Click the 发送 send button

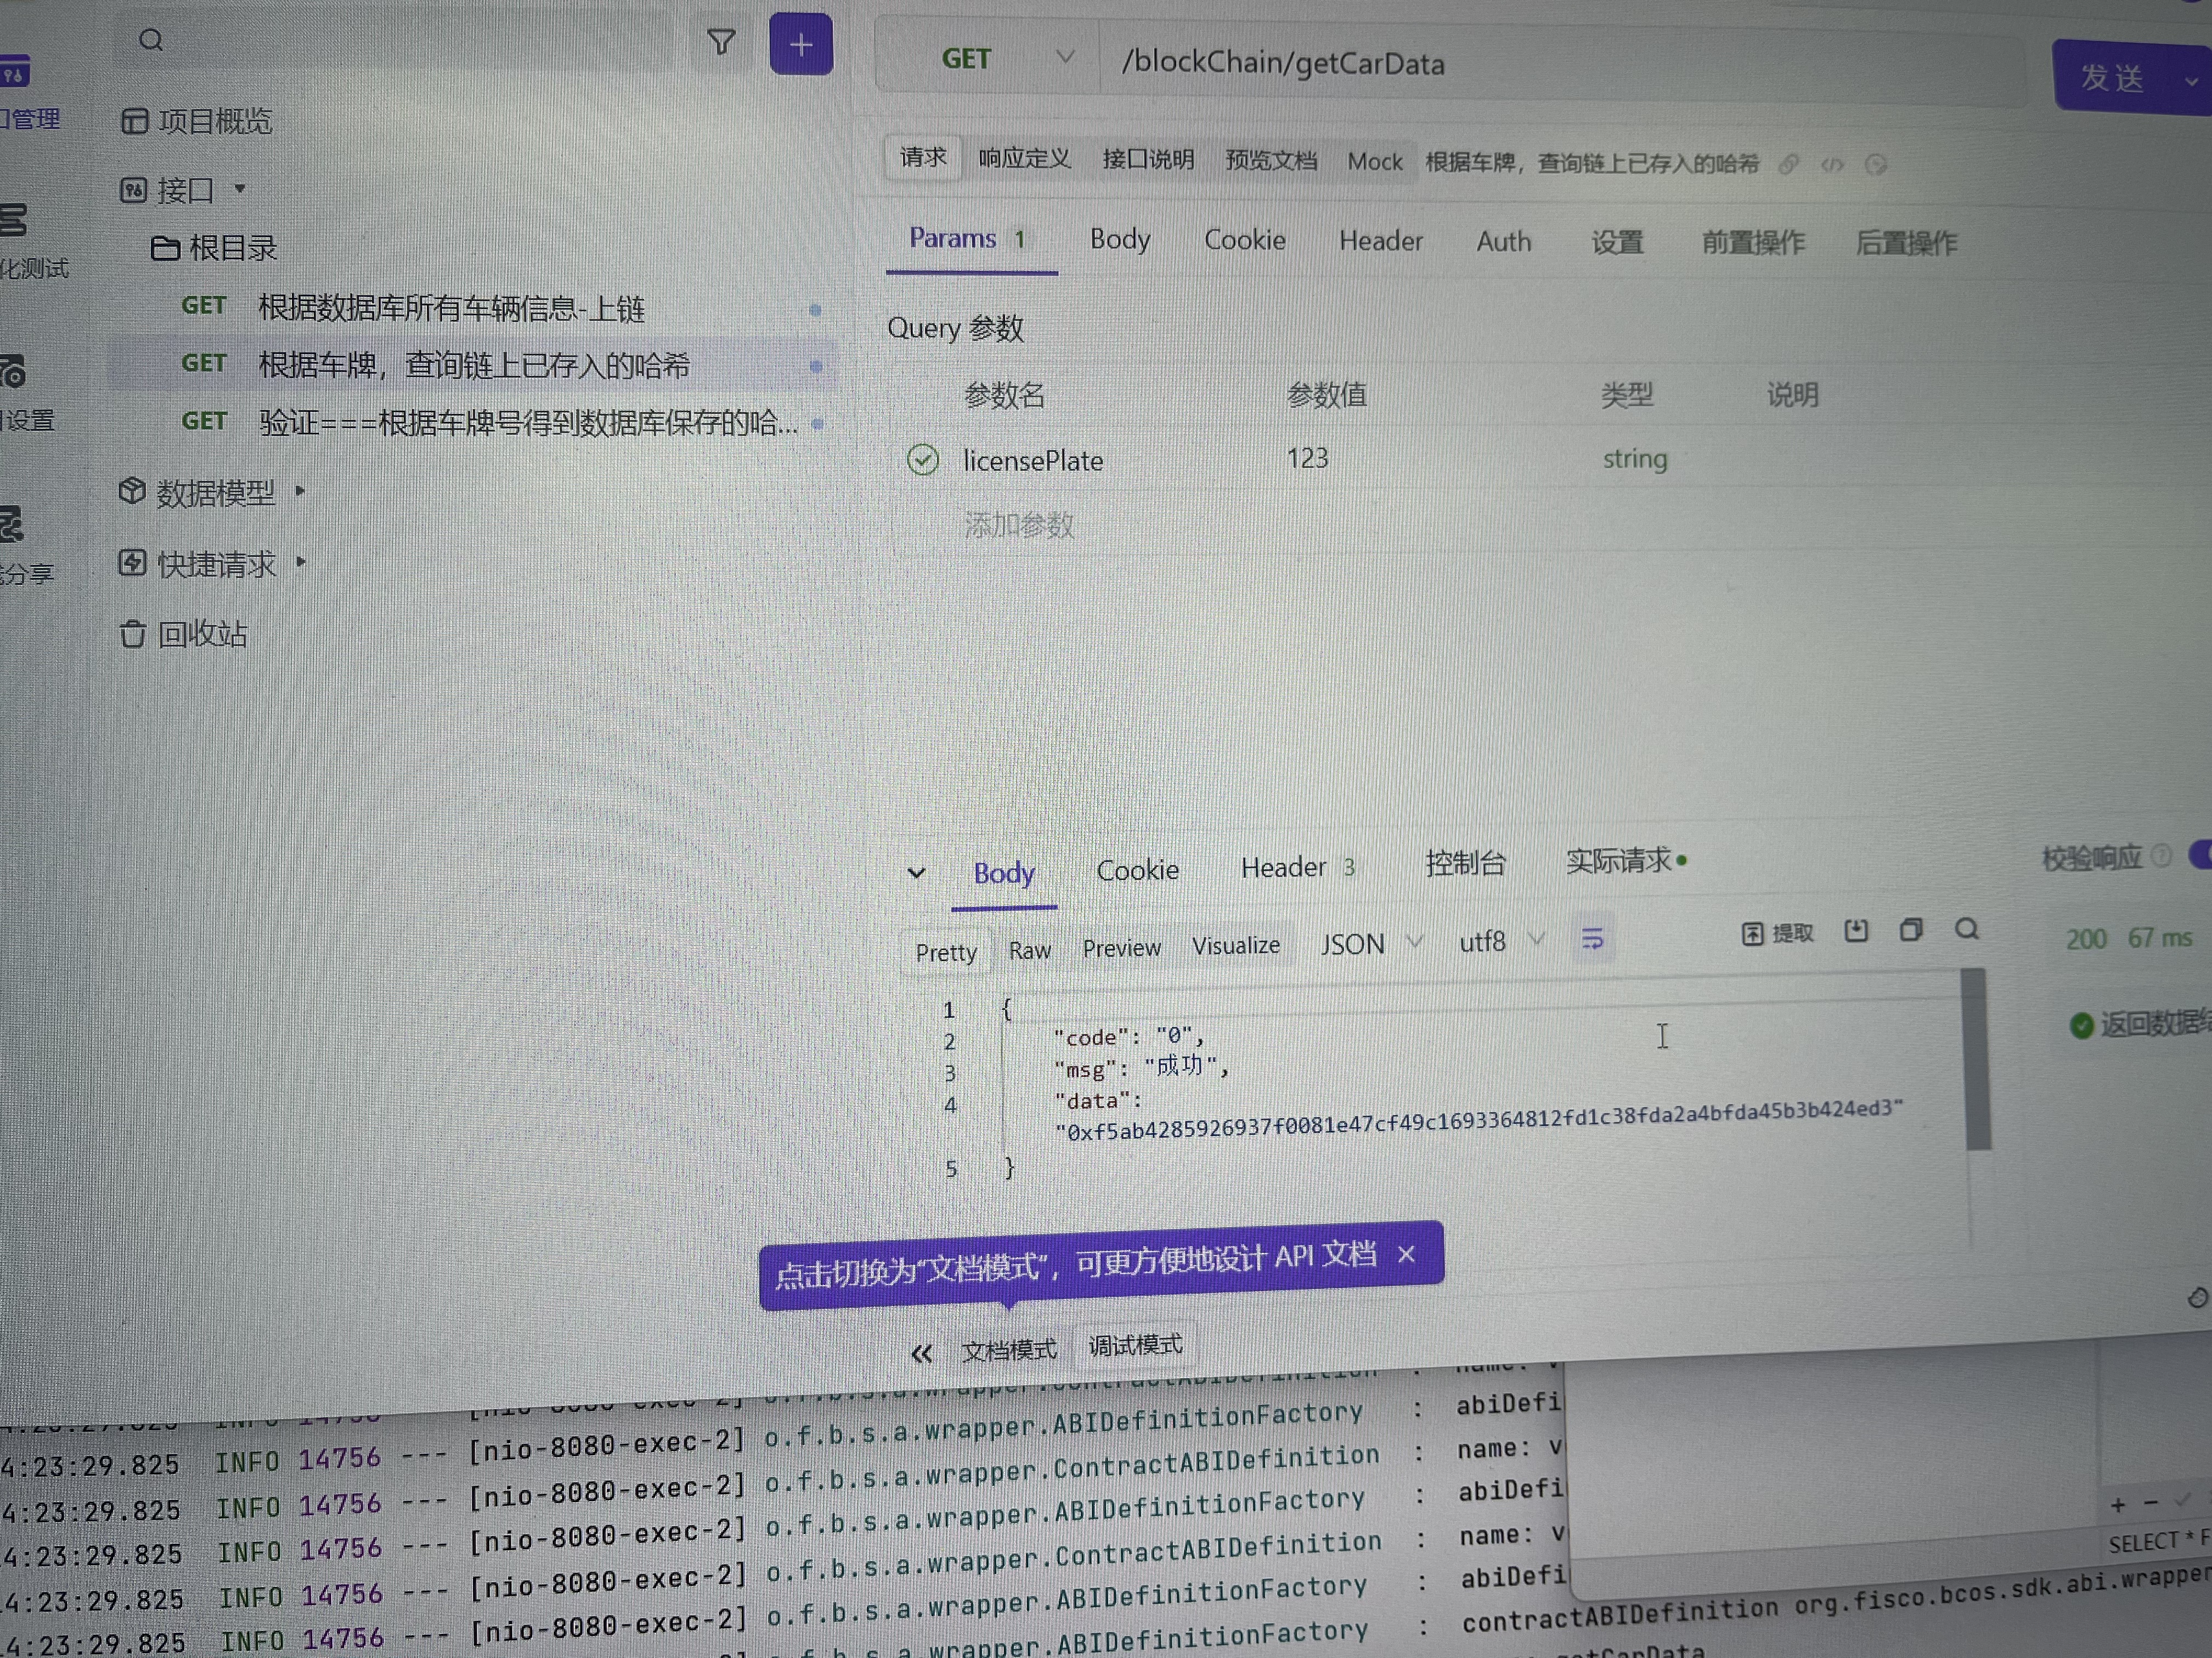pyautogui.click(x=2112, y=77)
